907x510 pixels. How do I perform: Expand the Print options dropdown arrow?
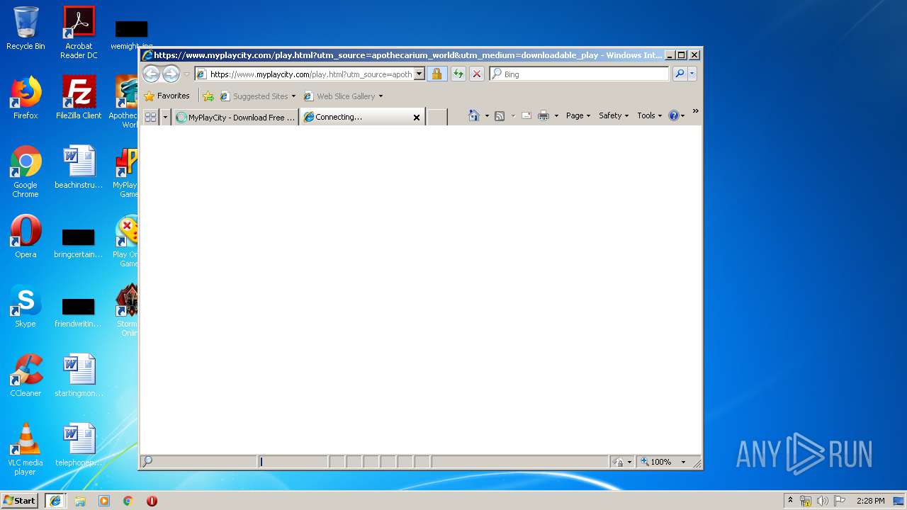pyautogui.click(x=556, y=116)
